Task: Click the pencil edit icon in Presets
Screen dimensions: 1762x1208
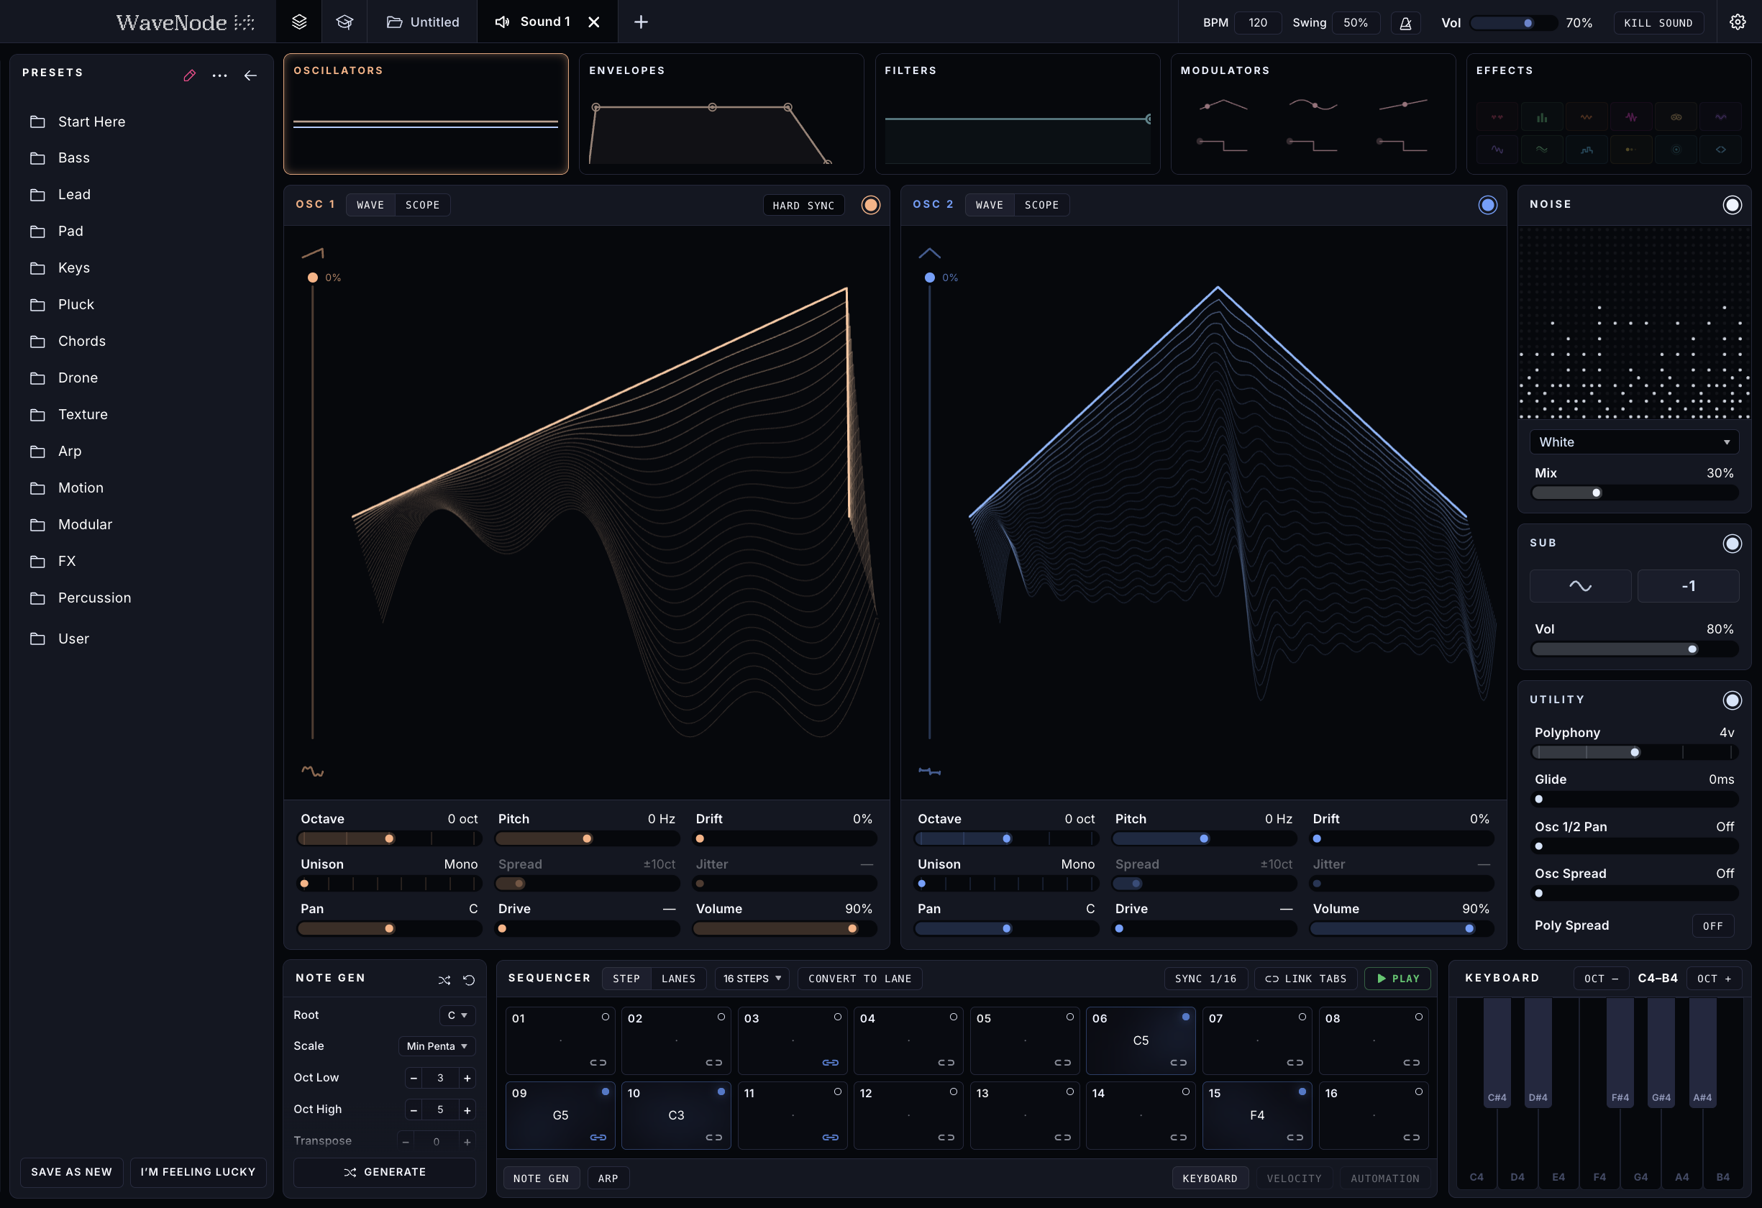Action: pos(190,75)
